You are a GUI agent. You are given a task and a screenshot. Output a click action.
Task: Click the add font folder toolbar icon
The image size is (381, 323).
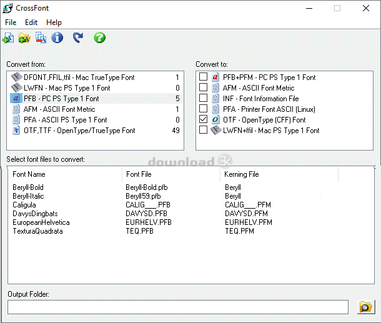tap(24, 38)
